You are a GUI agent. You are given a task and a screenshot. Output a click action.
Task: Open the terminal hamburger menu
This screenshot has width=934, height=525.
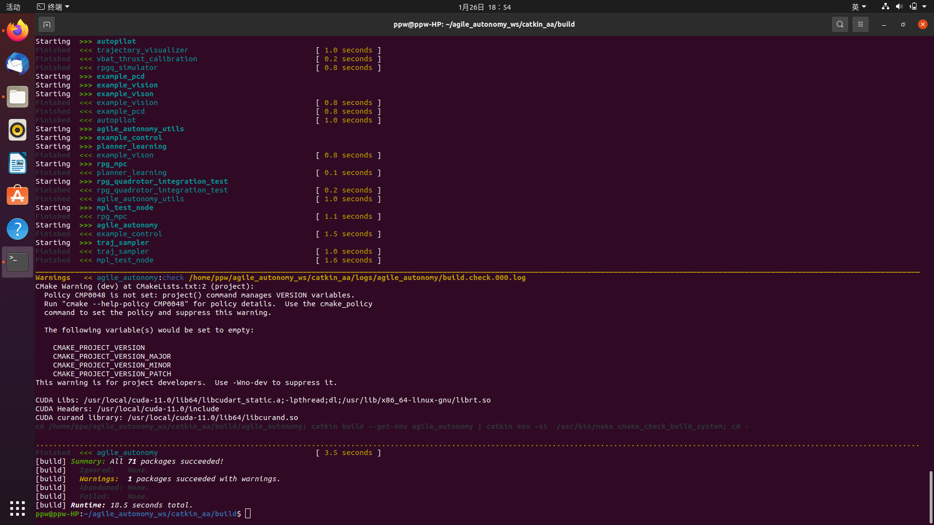pyautogui.click(x=860, y=24)
